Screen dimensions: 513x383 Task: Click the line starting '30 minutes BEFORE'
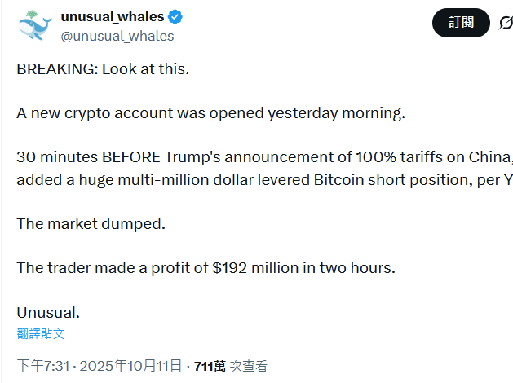261,157
